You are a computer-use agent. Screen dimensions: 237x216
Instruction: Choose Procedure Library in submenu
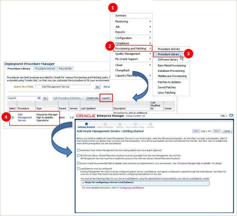click(168, 54)
